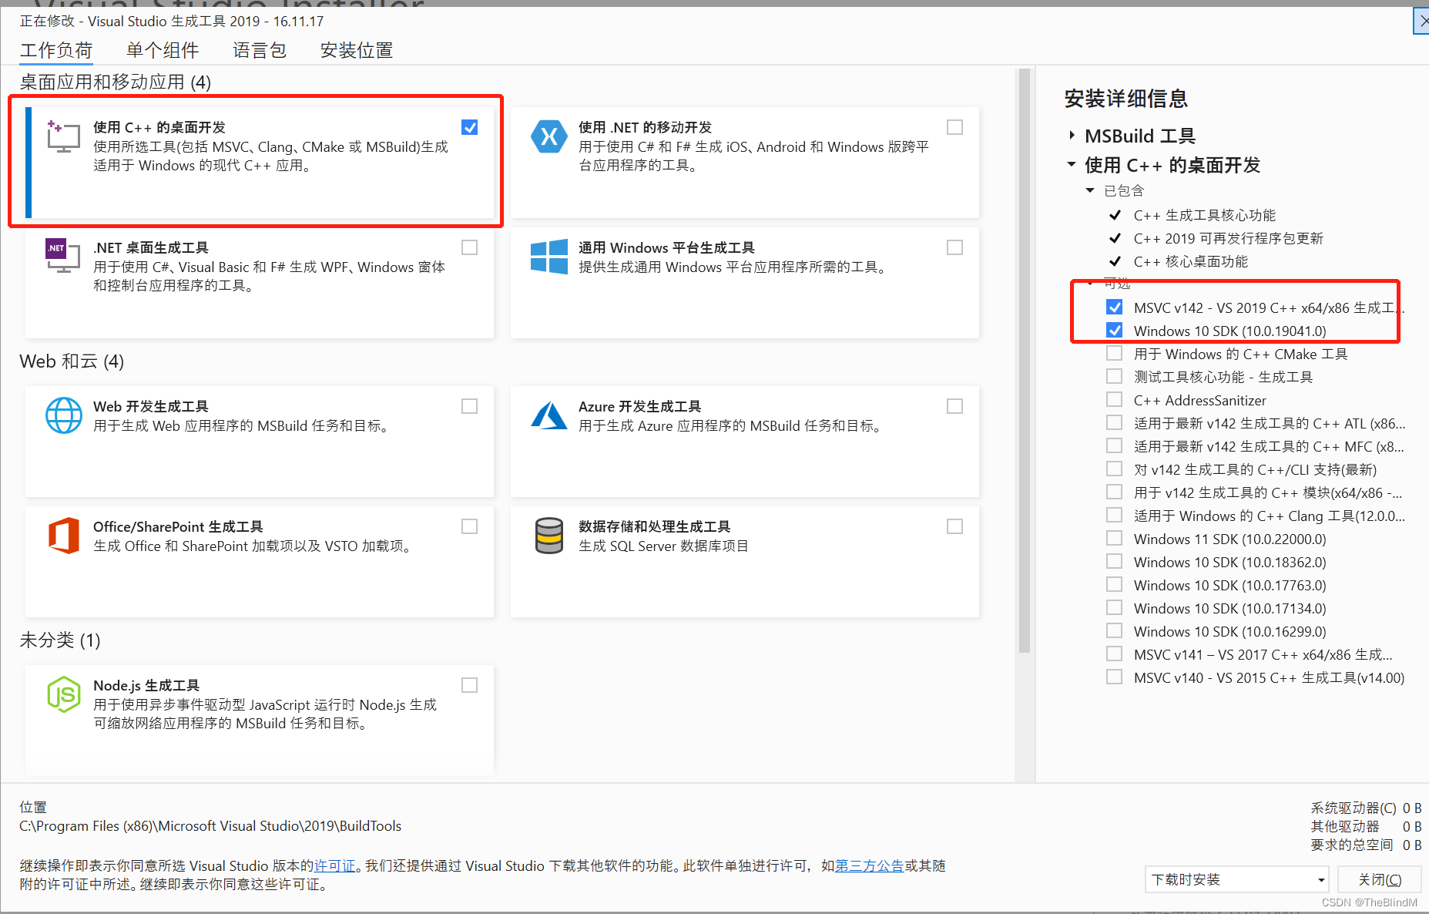Switch to the 语言包 tab
The width and height of the screenshot is (1429, 914).
[260, 51]
